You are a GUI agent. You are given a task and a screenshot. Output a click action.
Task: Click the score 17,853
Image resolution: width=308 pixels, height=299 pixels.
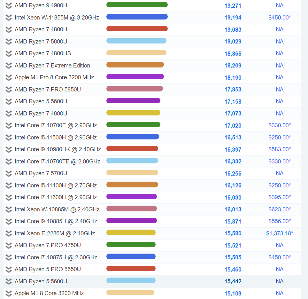point(233,90)
